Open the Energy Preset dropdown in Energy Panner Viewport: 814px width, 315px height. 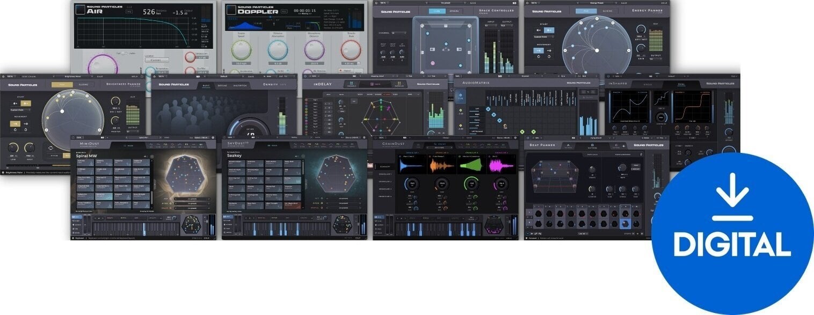click(597, 3)
